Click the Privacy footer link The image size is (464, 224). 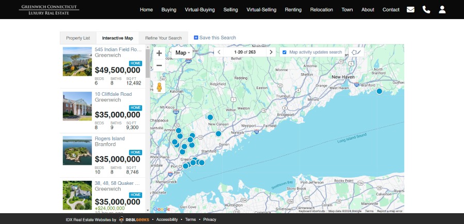pyautogui.click(x=209, y=219)
